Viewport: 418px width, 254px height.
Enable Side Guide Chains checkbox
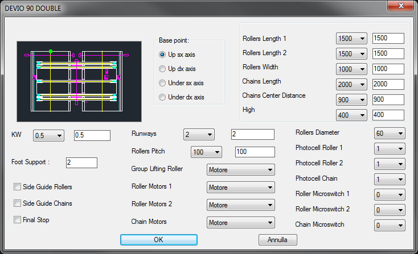pyautogui.click(x=17, y=203)
